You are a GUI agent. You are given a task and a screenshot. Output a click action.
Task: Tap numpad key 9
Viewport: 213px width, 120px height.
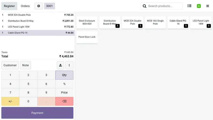coord(46,92)
